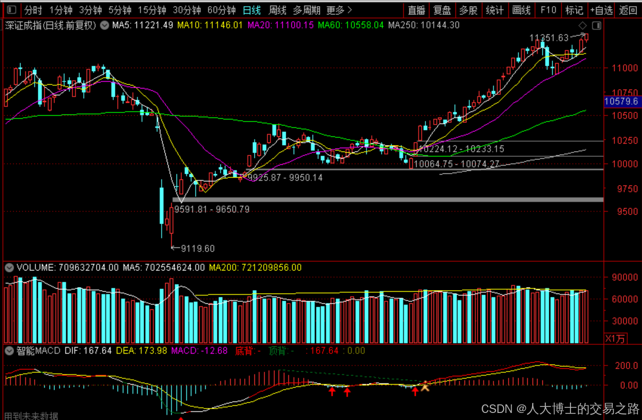Toggle the right side panel icon
This screenshot has width=642, height=420.
coord(597,25)
